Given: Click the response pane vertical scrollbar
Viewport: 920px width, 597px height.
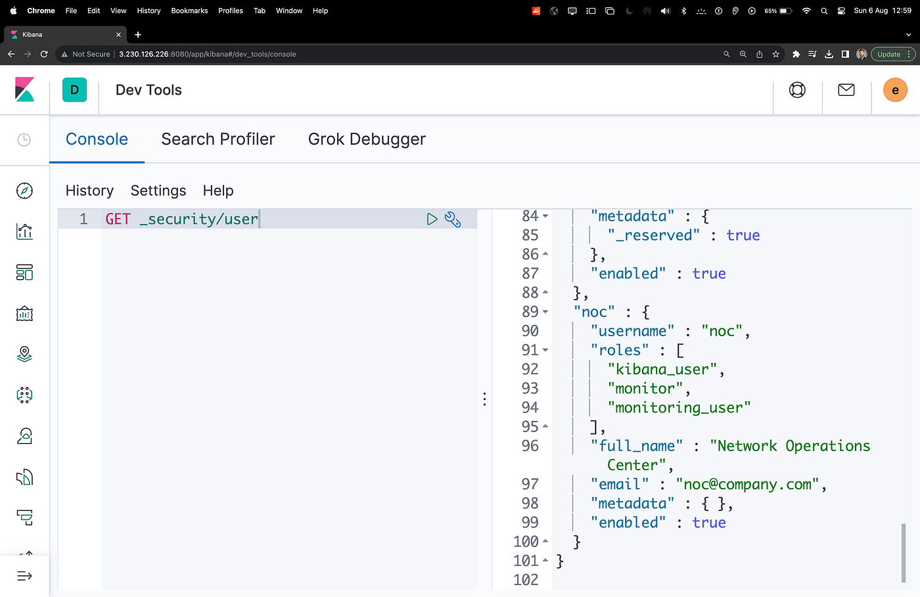Looking at the screenshot, I should (x=904, y=552).
